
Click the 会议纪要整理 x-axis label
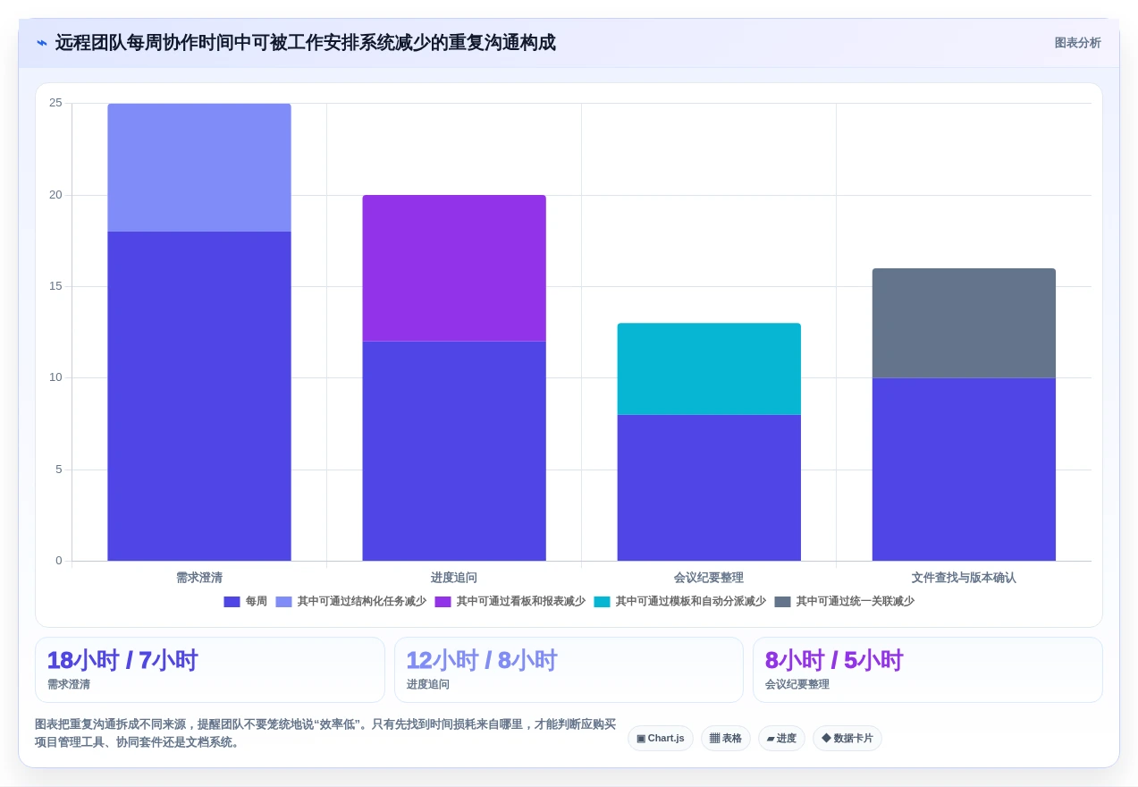[x=709, y=578]
